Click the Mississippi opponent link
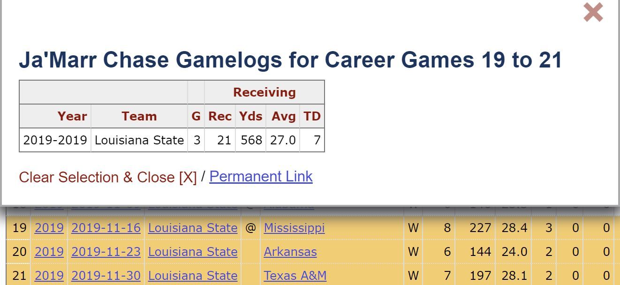This screenshot has width=620, height=285. [294, 228]
